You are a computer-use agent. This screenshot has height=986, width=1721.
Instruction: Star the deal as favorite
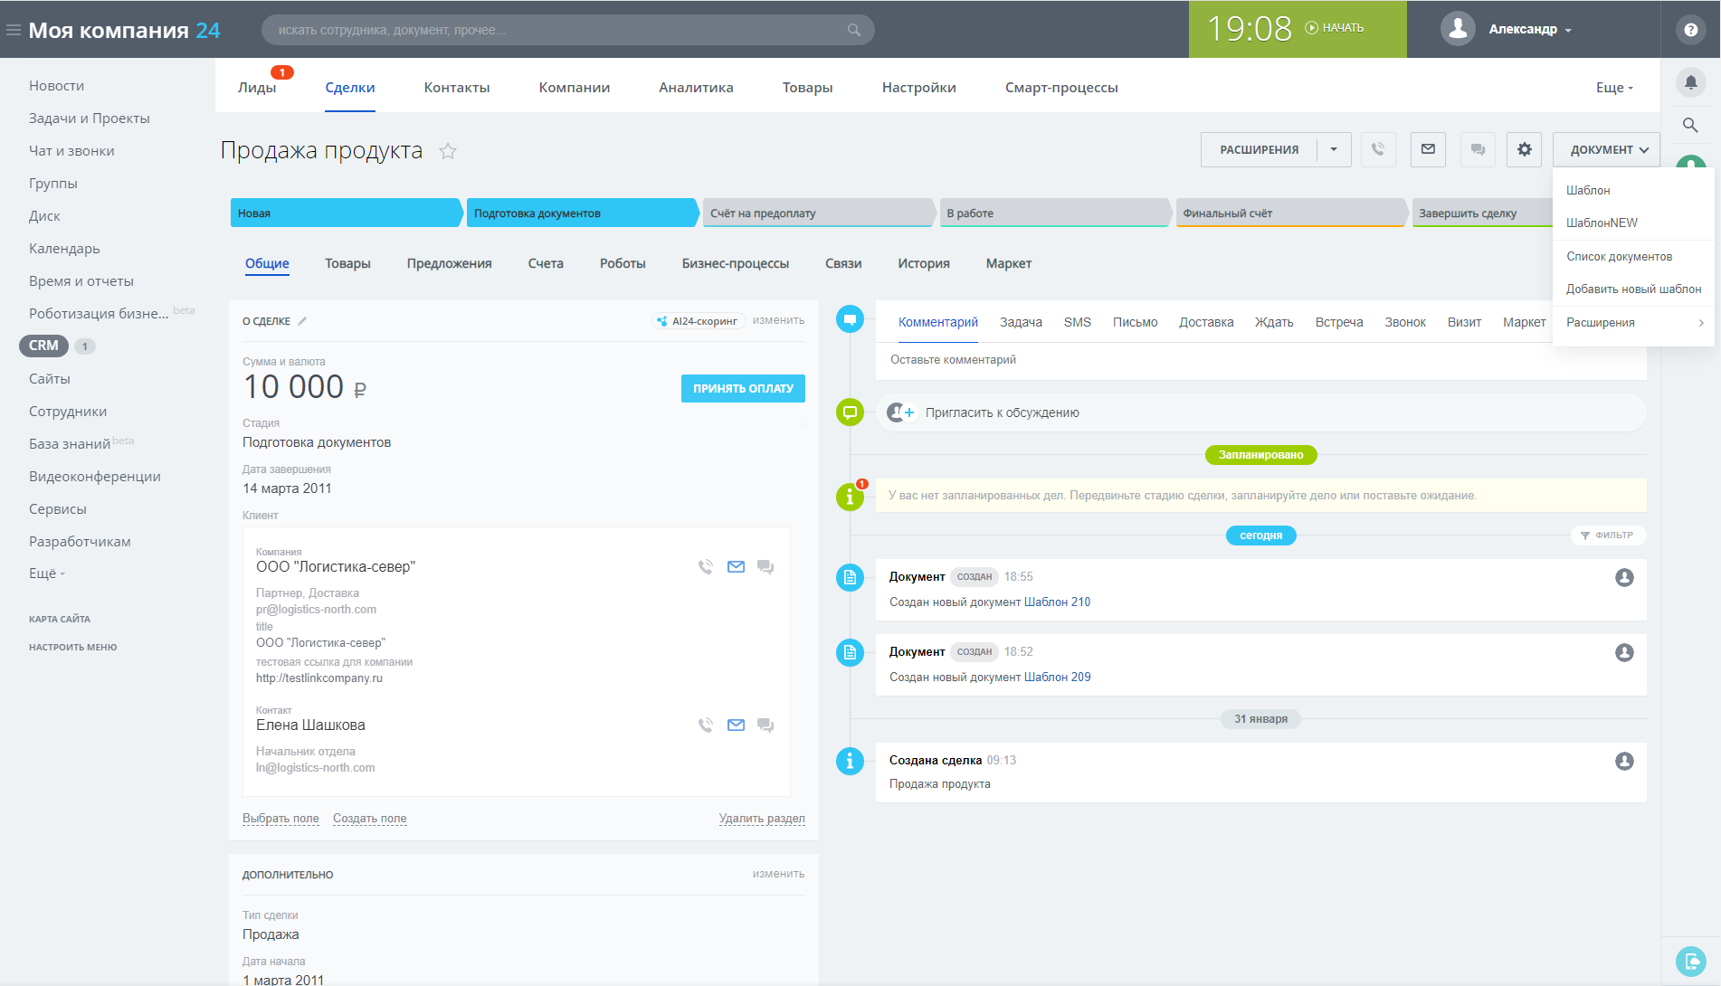[448, 151]
